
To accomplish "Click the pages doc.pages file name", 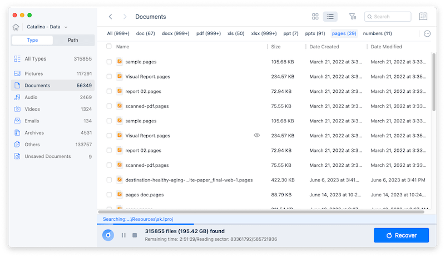I will (145, 195).
